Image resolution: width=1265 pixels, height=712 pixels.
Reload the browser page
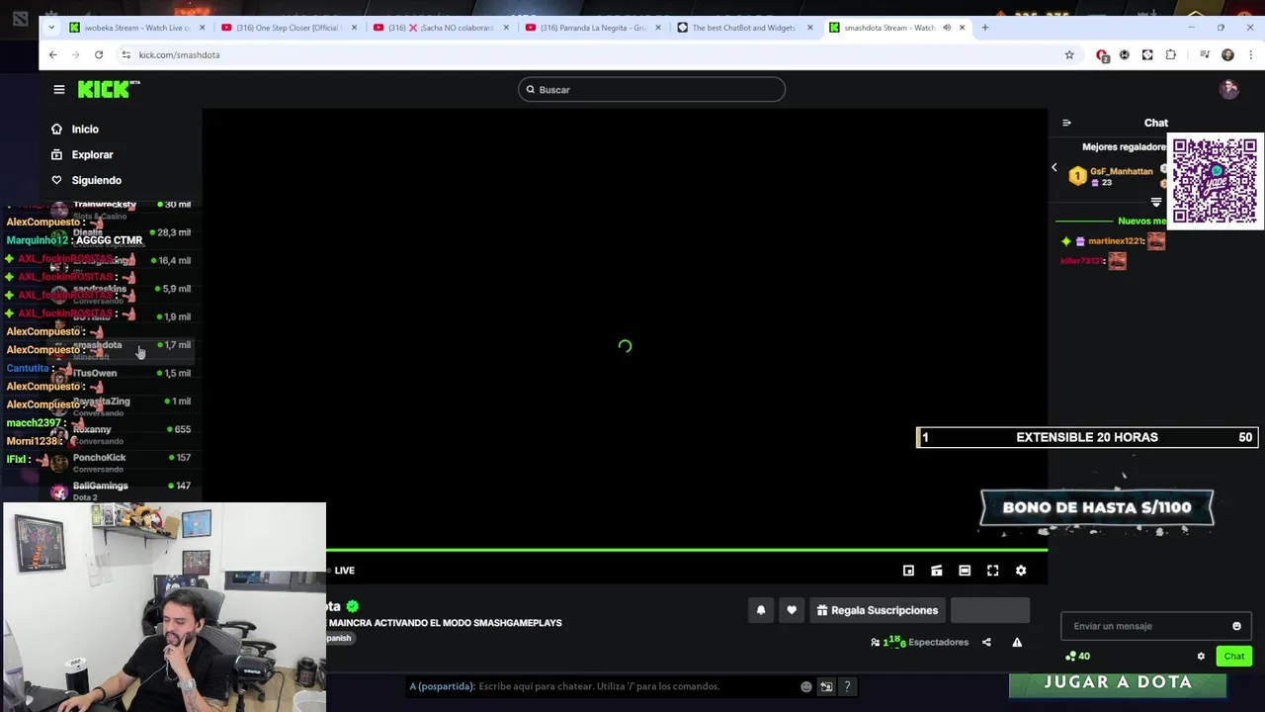(x=99, y=55)
